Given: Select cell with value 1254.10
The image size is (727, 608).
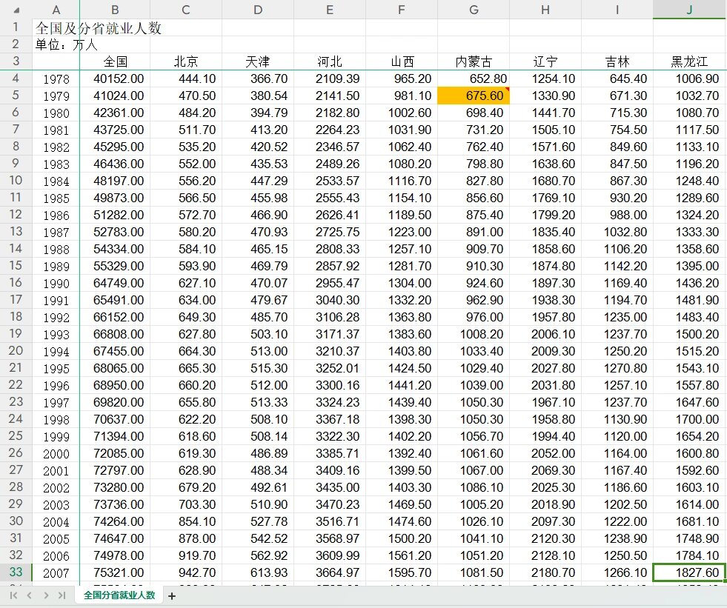Looking at the screenshot, I should pos(545,78).
